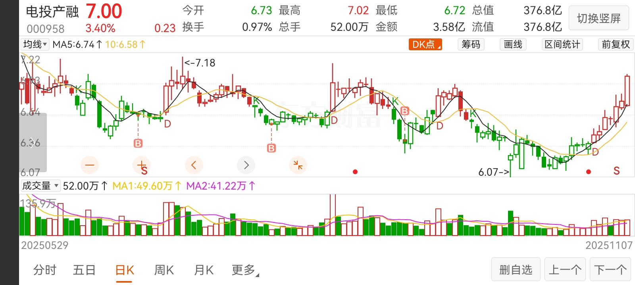635x285 pixels.
Task: Go to next stock with 下一个
Action: (x=610, y=270)
